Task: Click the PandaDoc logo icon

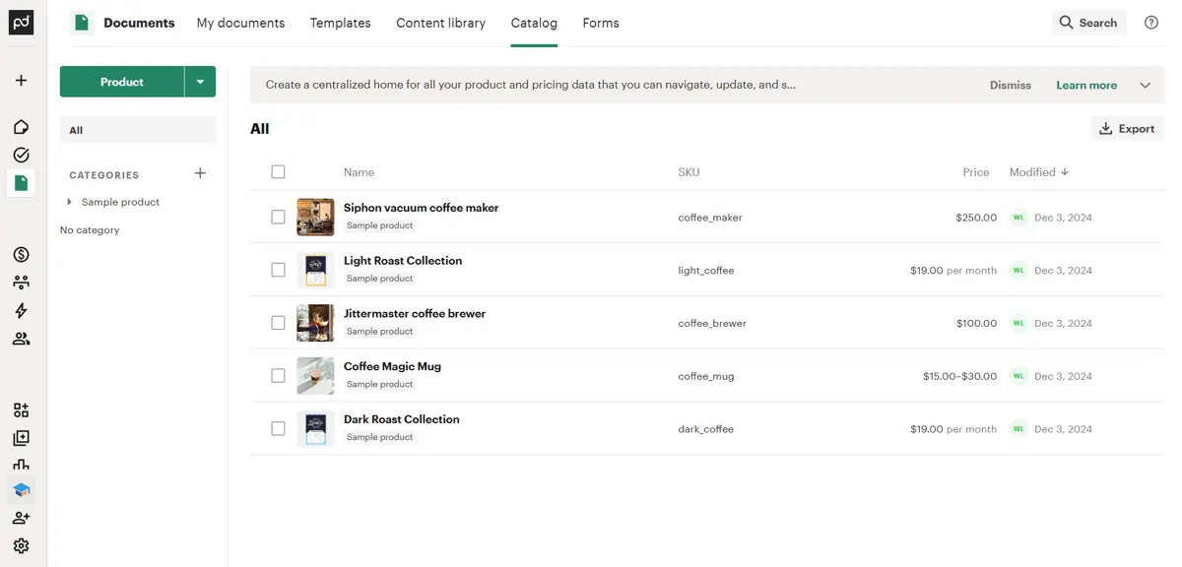Action: click(x=22, y=22)
